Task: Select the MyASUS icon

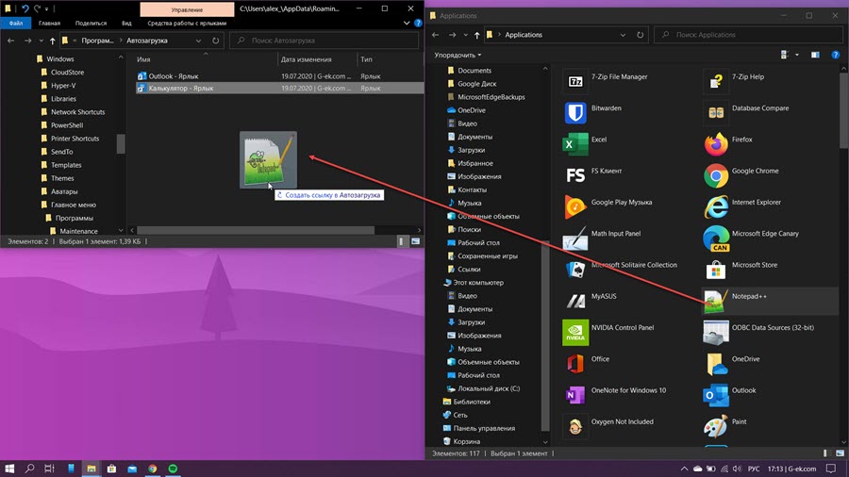Action: [575, 302]
